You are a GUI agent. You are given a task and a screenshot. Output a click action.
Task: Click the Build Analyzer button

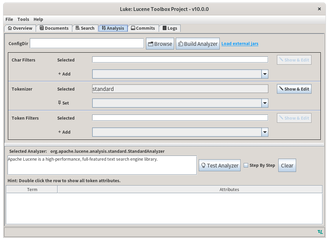[x=198, y=43]
